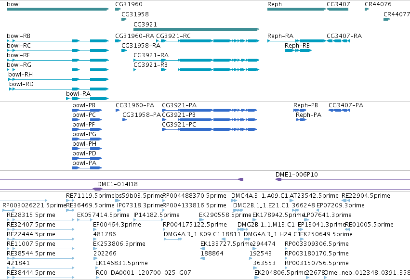Select the Reph gene bar

[296, 9]
